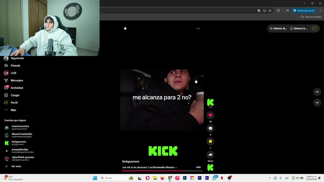Open the Chrome three-dot menu

(320, 11)
